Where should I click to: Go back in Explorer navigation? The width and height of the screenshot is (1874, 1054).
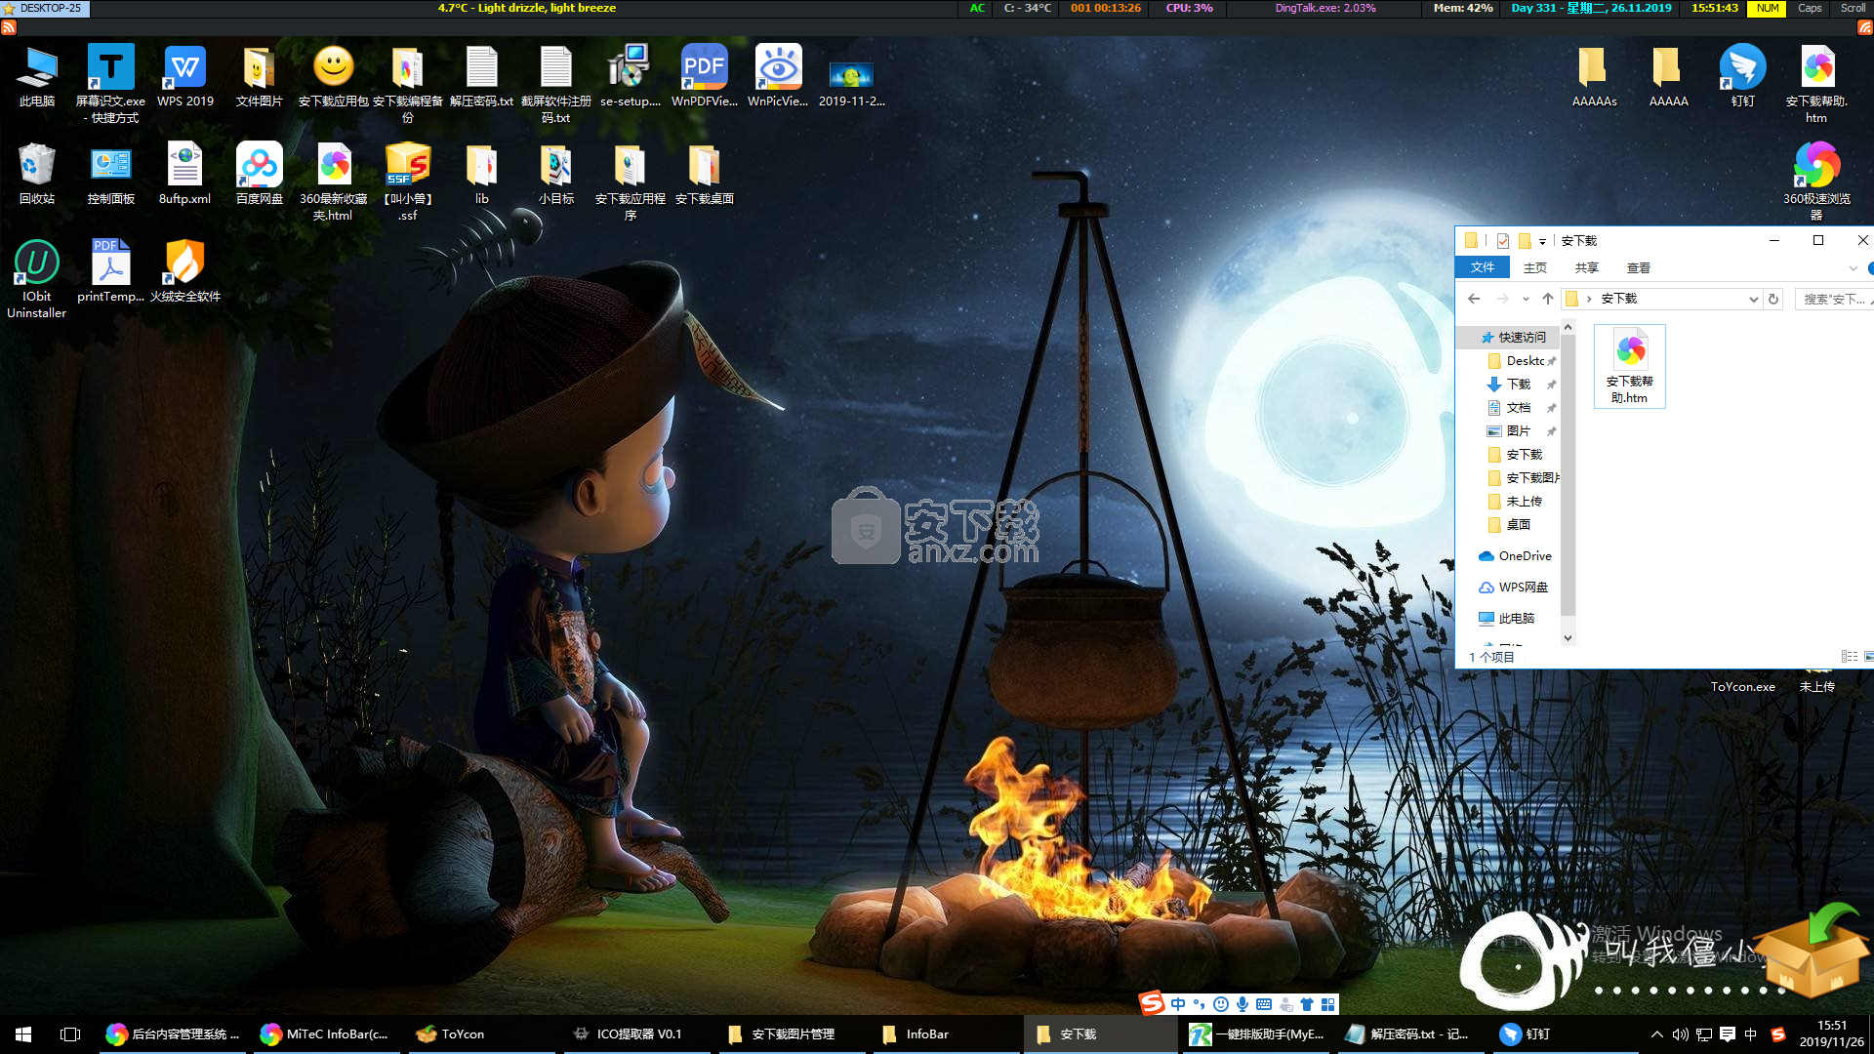1474,299
